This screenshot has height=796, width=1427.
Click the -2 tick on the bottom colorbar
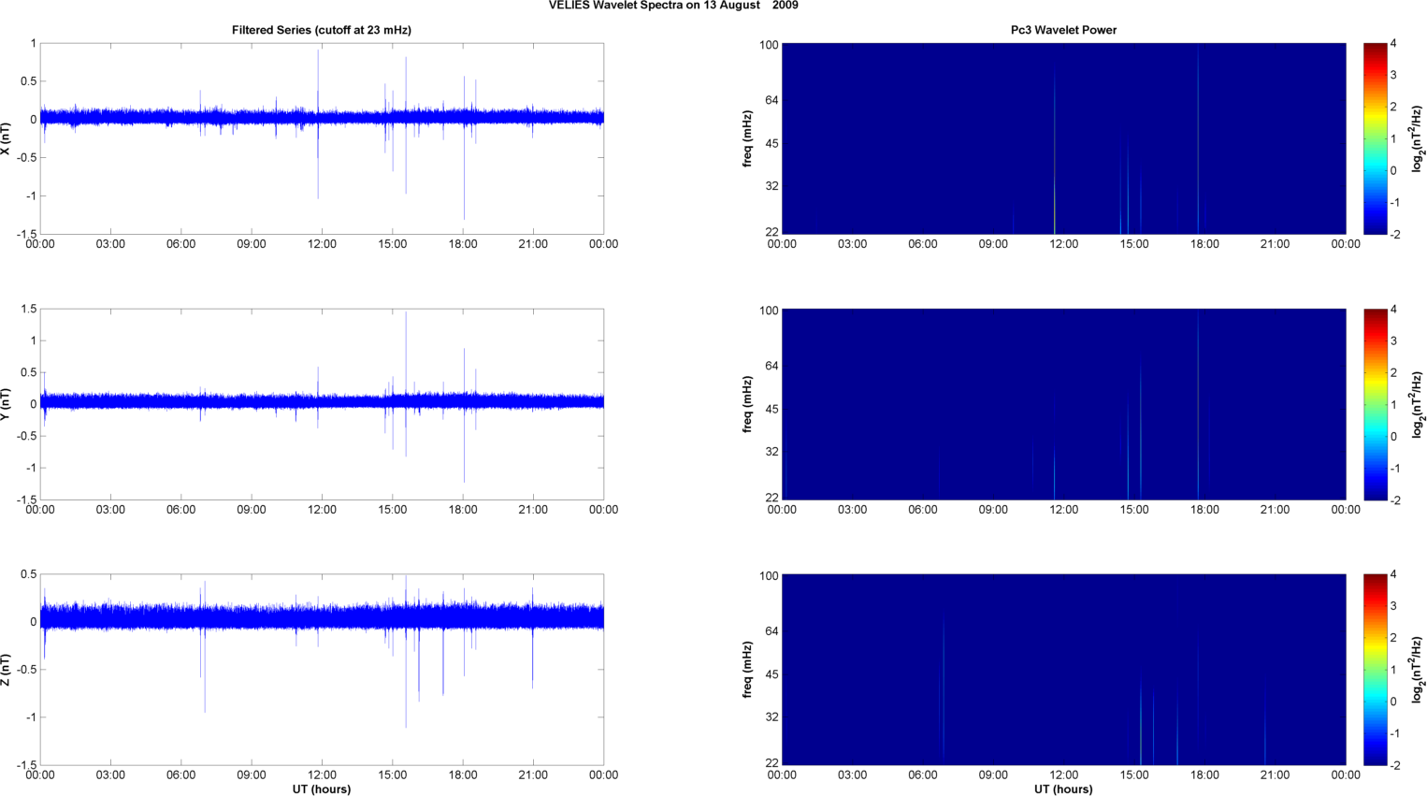coord(1394,765)
